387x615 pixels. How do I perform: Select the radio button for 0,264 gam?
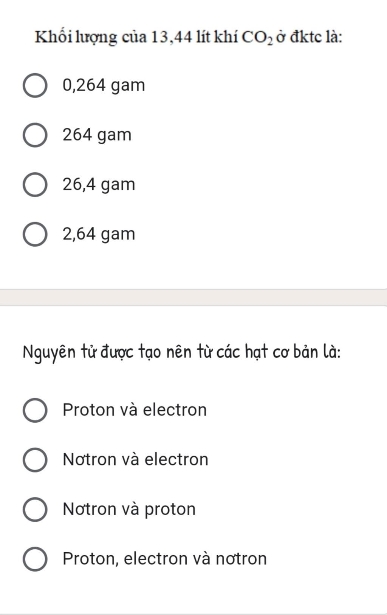click(x=35, y=85)
